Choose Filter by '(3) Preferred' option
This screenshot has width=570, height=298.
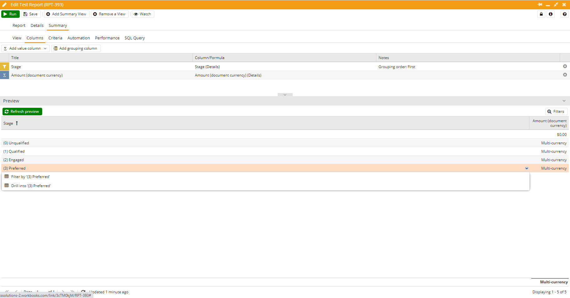30,177
